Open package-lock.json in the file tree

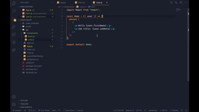click(x=34, y=66)
